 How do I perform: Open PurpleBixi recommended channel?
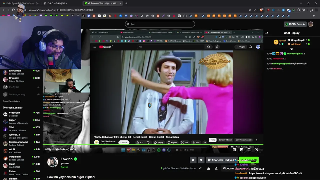pos(21,158)
